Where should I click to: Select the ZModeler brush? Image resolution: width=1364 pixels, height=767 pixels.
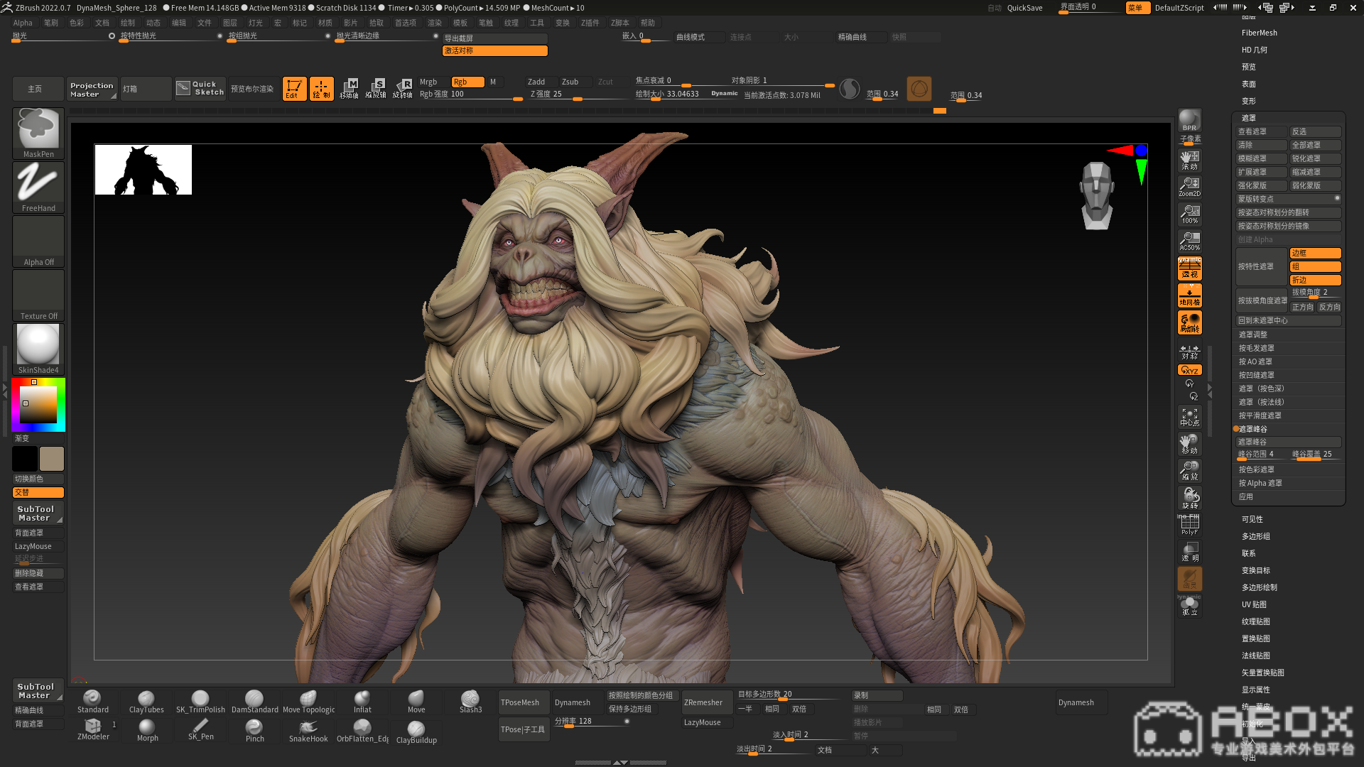(x=93, y=729)
